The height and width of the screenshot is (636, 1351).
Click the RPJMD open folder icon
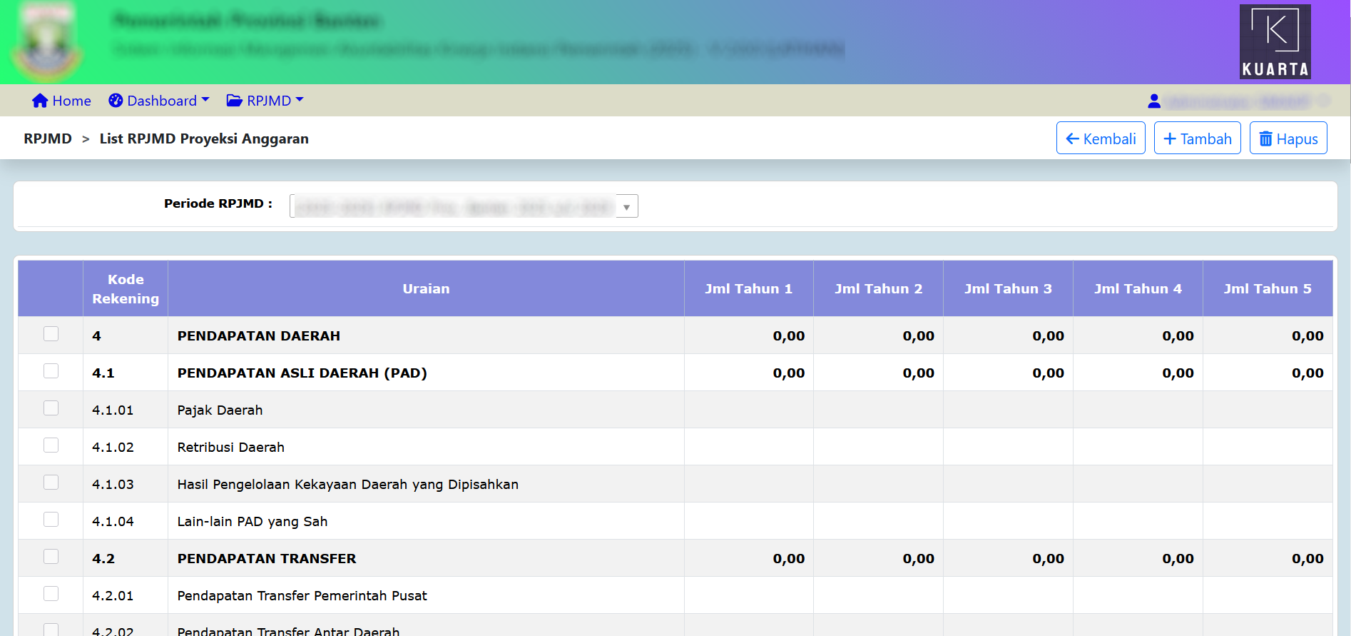[234, 101]
